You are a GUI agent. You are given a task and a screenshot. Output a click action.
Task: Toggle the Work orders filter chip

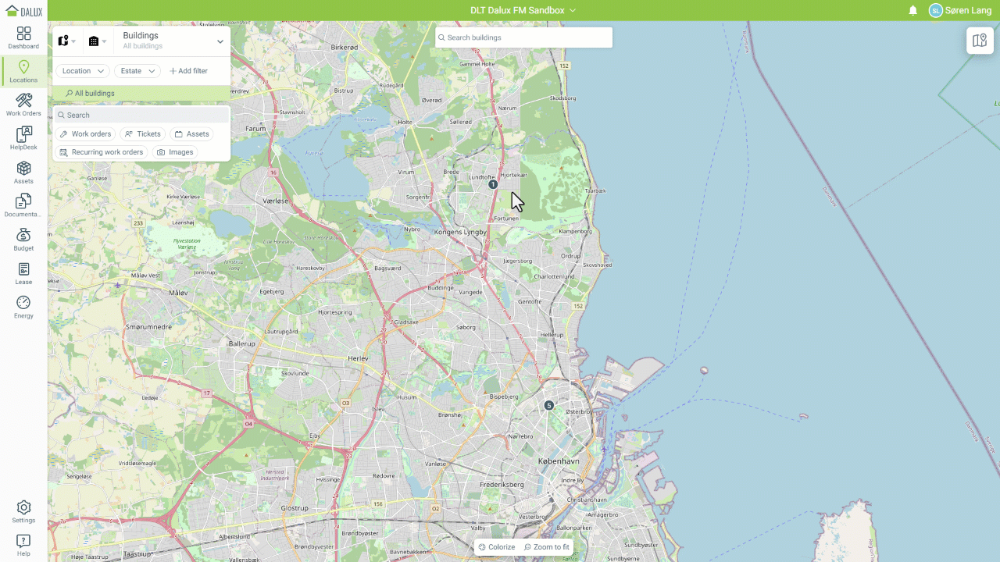click(86, 134)
